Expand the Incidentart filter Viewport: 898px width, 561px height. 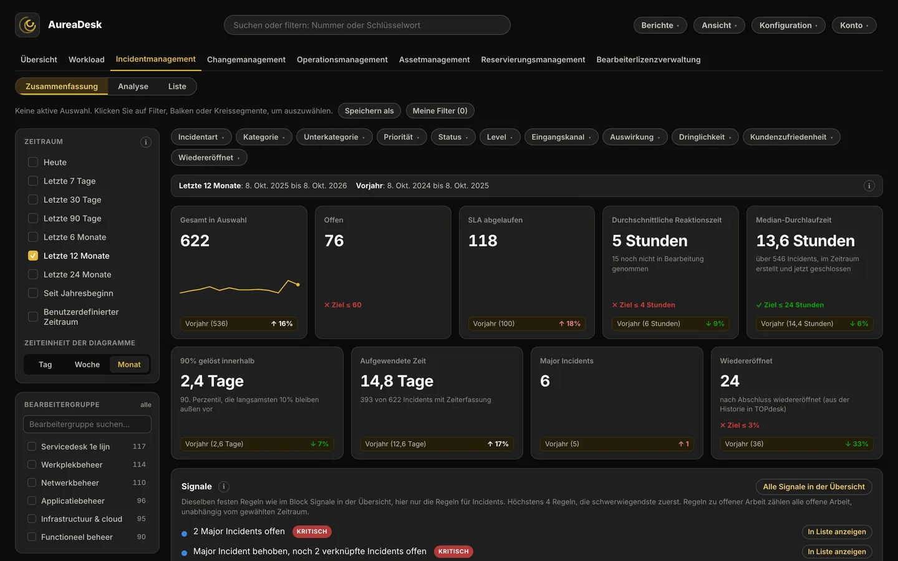point(201,137)
